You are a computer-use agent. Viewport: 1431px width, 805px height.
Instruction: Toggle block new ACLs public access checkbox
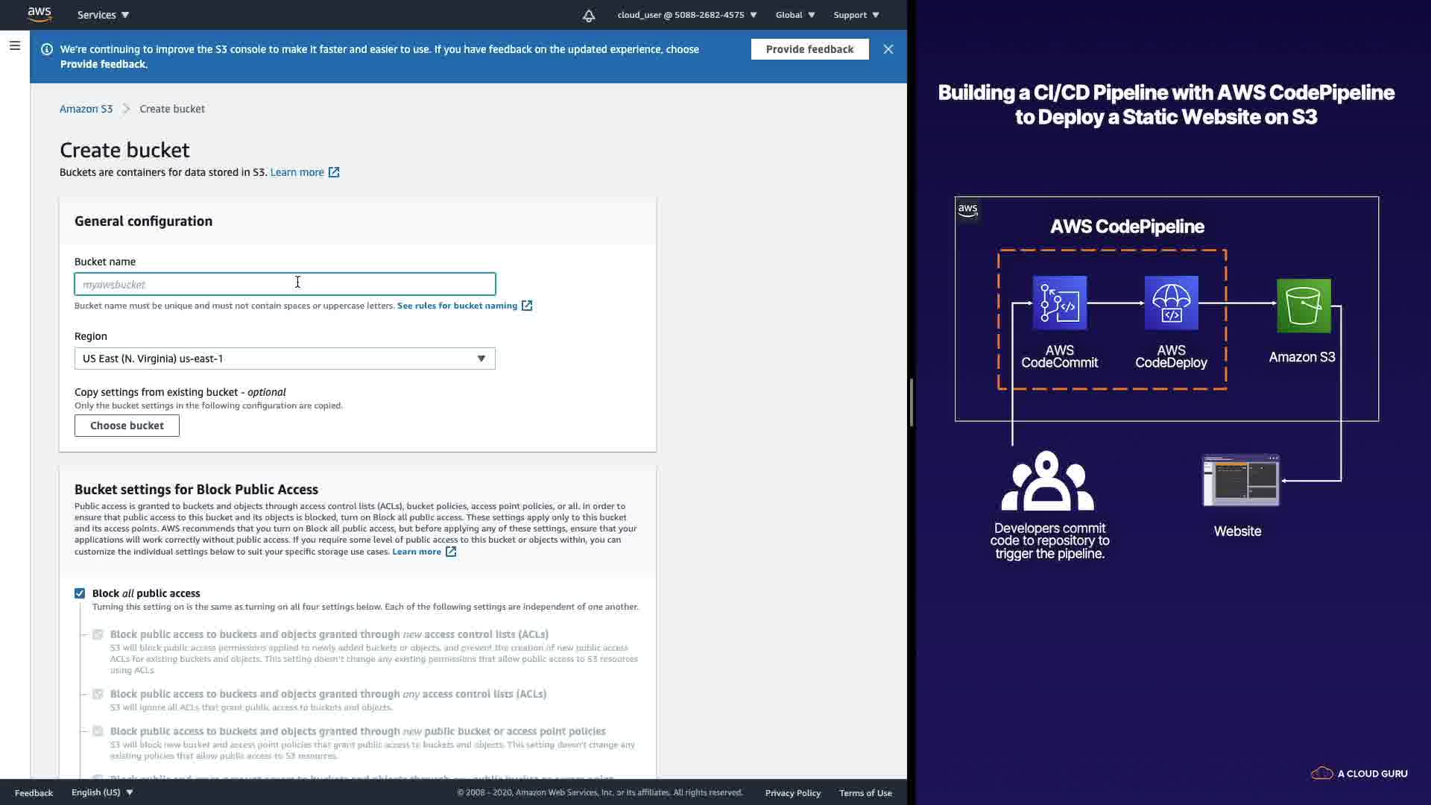tap(98, 634)
